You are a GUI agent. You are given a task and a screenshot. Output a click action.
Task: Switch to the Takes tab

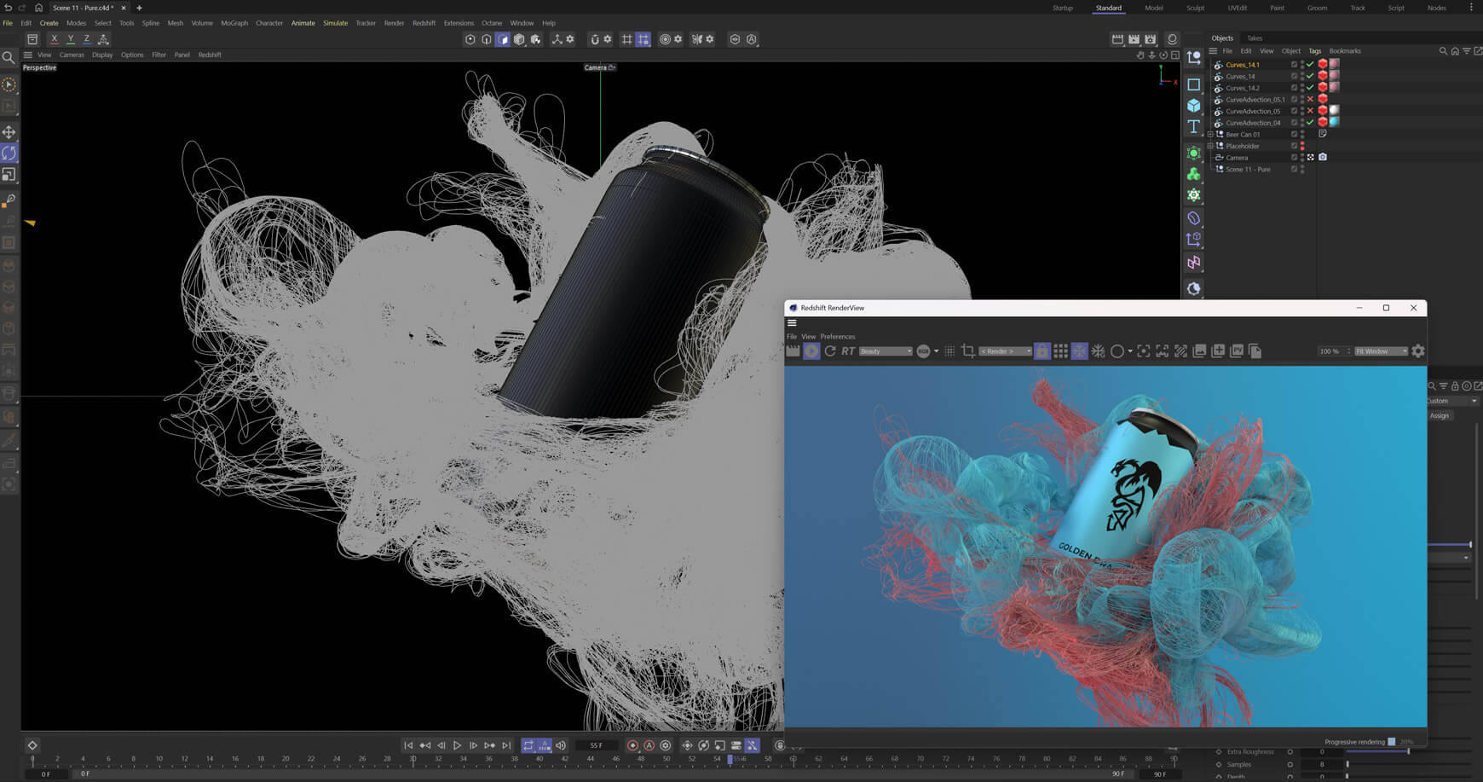coord(1255,38)
